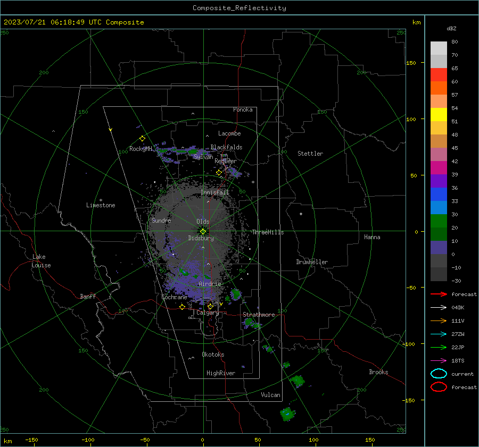
Task: Click the red forecast ellipse legend icon
Action: [439, 387]
